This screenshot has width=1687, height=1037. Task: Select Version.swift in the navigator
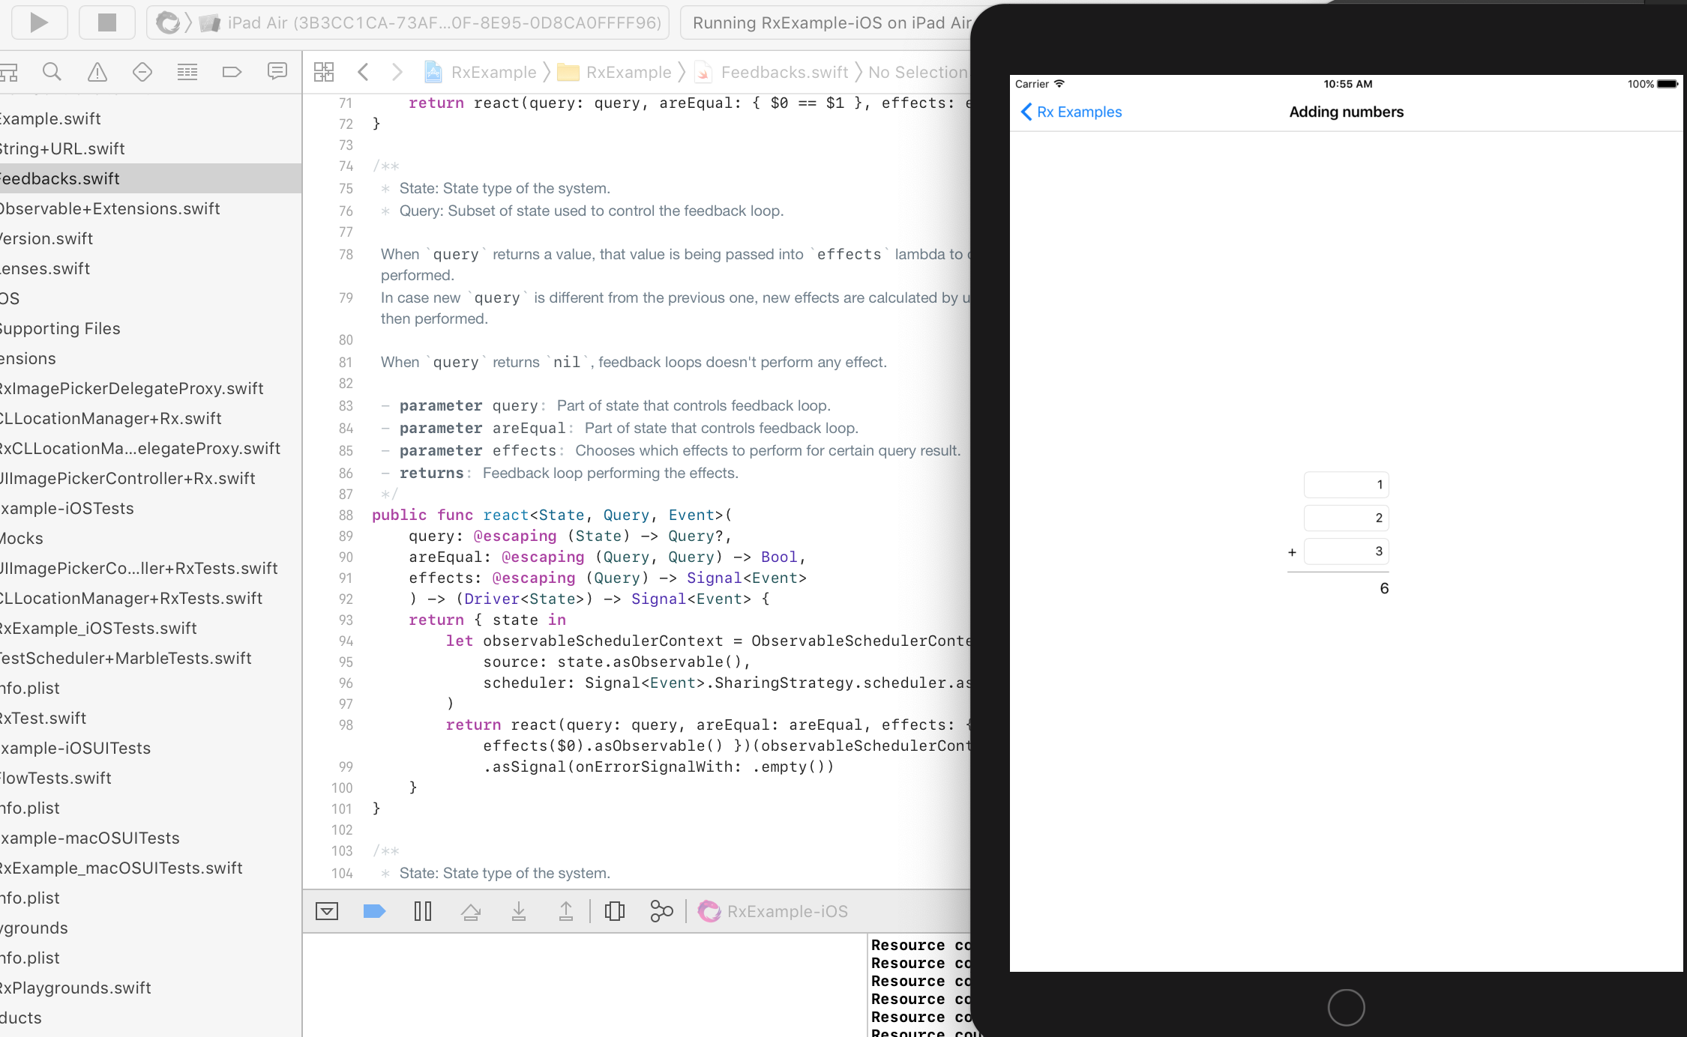[46, 238]
